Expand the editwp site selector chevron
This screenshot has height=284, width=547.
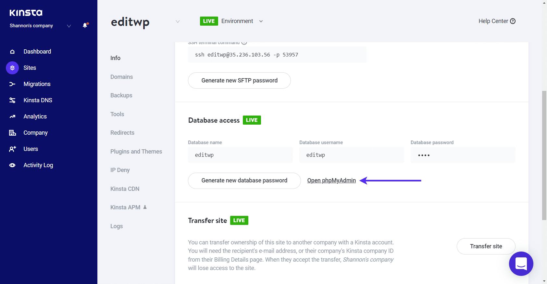[x=178, y=21]
